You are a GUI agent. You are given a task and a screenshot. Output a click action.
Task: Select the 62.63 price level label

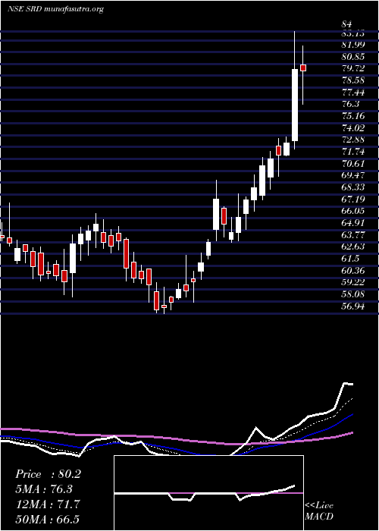[353, 247]
